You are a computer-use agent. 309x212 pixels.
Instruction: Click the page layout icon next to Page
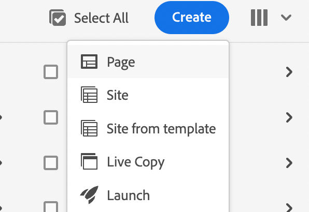[x=89, y=62]
